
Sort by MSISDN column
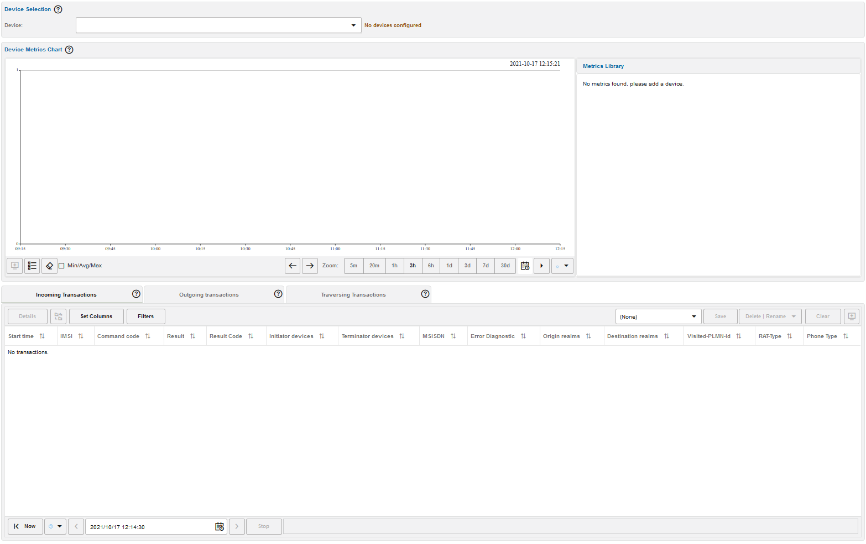(453, 336)
